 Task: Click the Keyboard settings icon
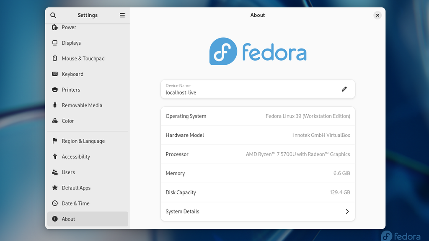(x=55, y=74)
